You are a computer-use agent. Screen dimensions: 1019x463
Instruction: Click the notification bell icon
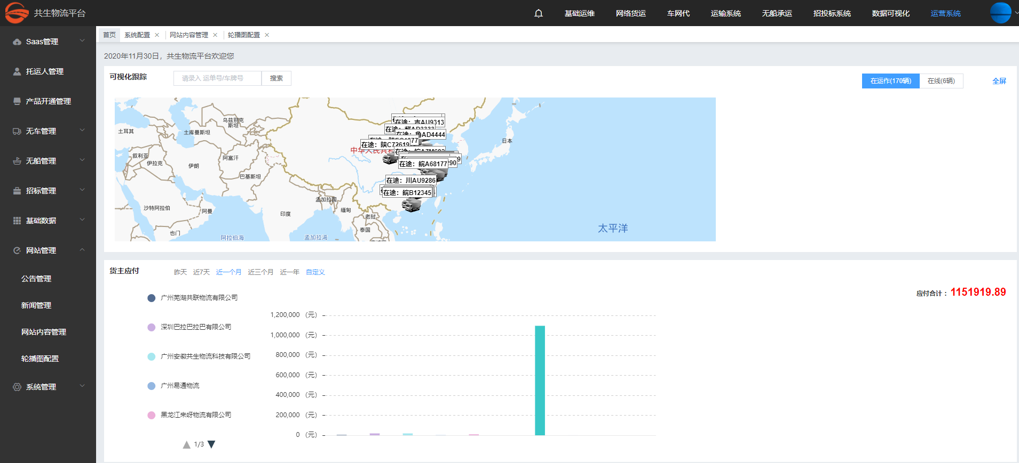point(539,13)
